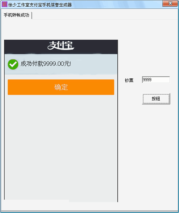The image size is (179, 213).
Task: Click the 钞票 label
Action: point(129,80)
